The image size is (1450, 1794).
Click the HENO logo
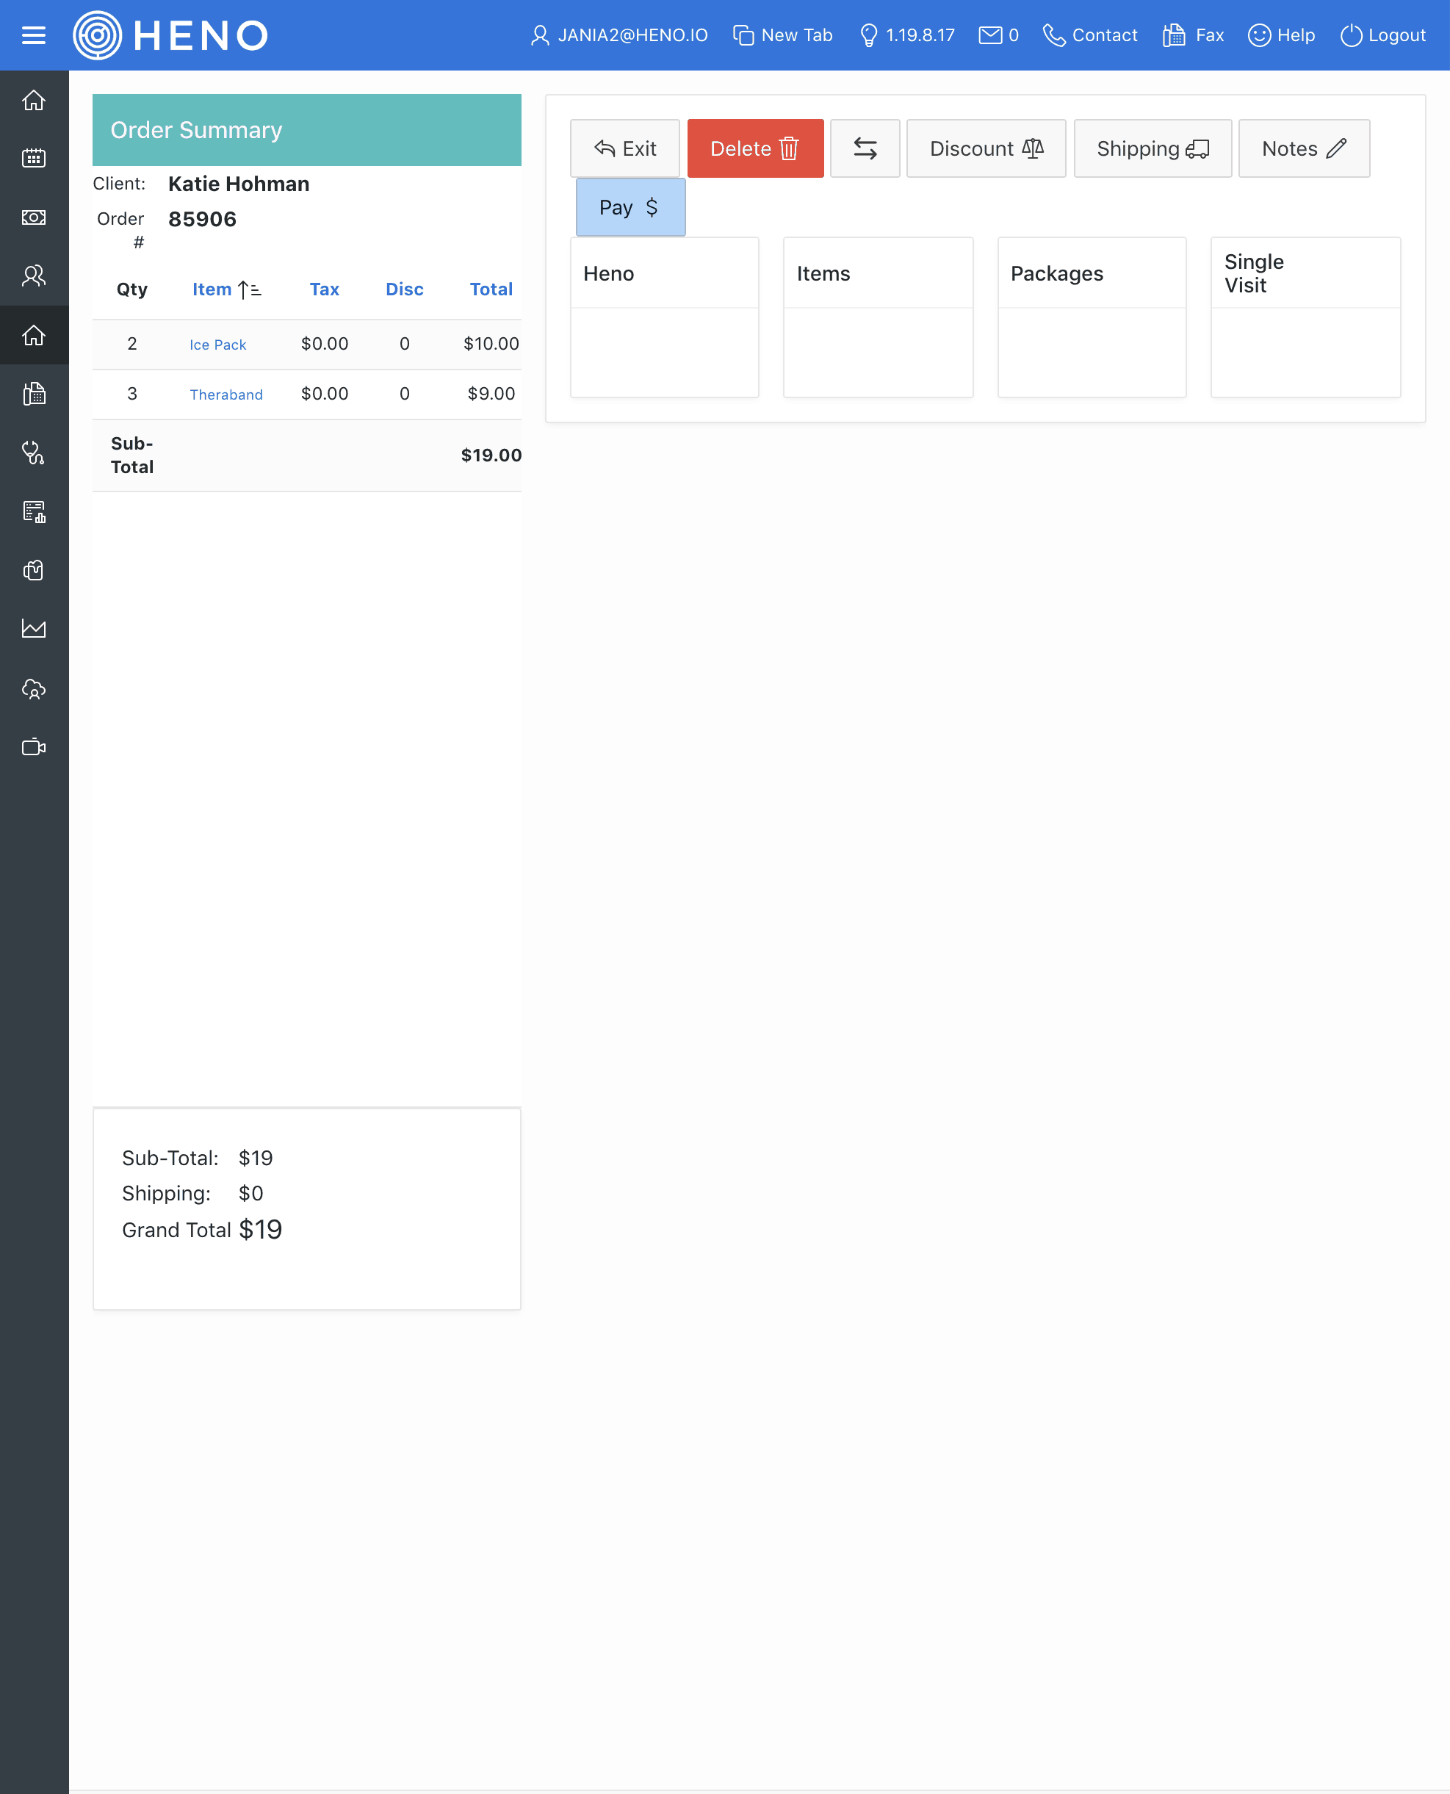[170, 35]
